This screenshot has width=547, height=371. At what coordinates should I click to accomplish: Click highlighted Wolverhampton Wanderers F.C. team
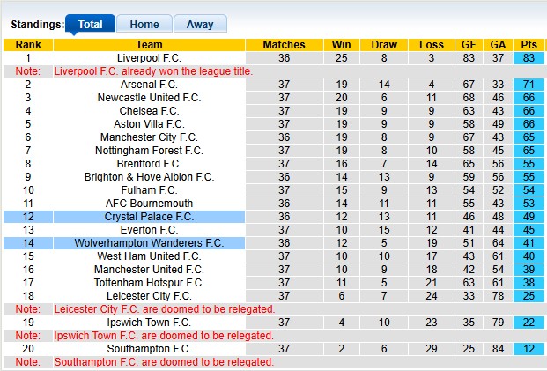149,243
